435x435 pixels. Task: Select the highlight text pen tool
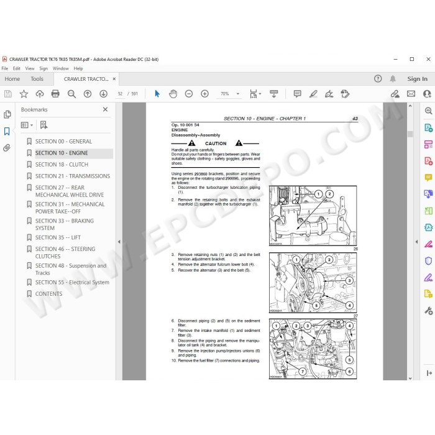(x=313, y=94)
